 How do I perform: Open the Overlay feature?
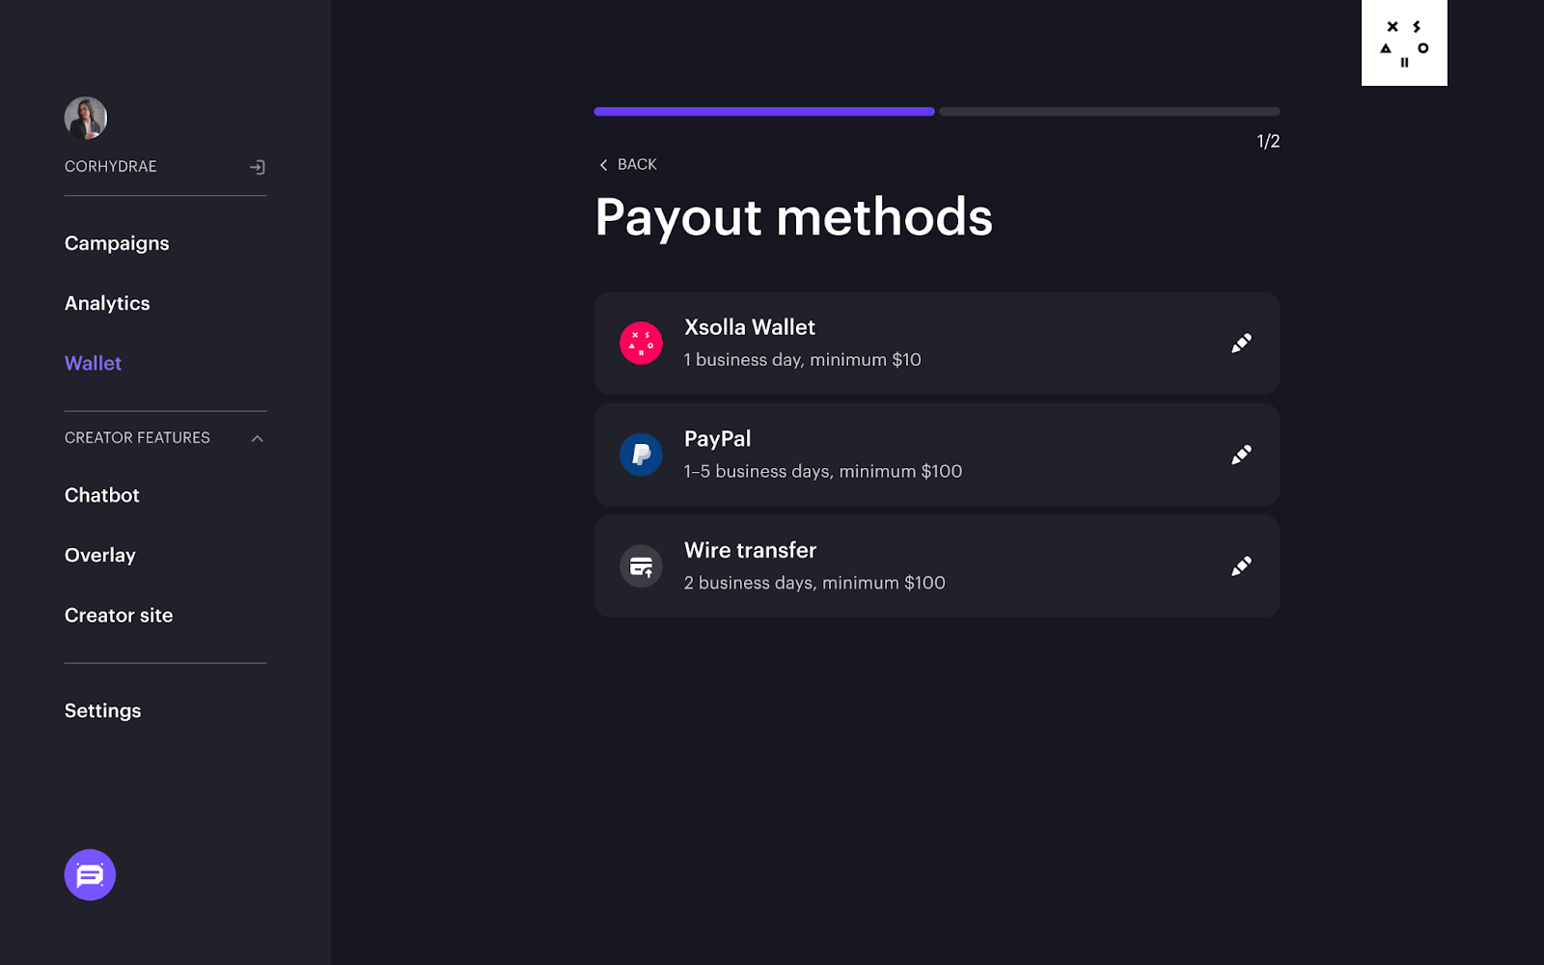(x=99, y=555)
